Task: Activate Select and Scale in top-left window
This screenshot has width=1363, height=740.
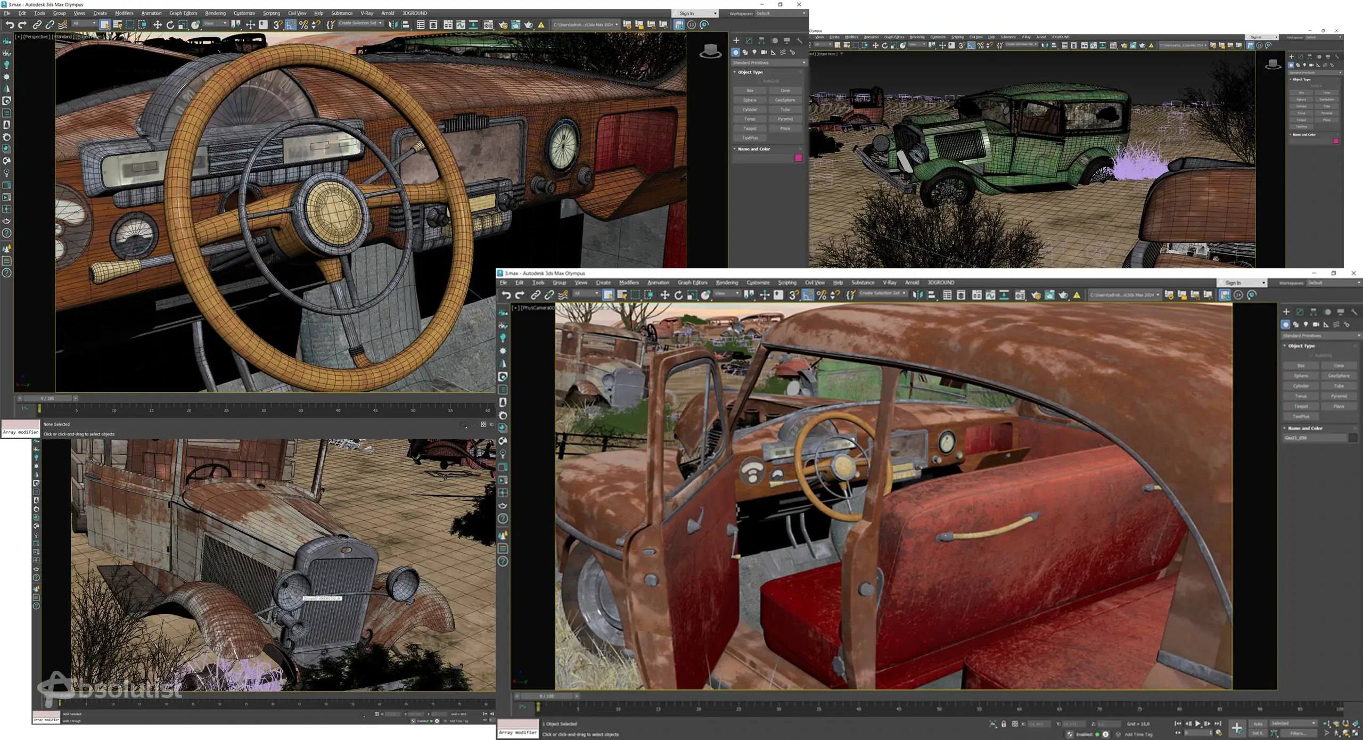Action: pos(183,24)
